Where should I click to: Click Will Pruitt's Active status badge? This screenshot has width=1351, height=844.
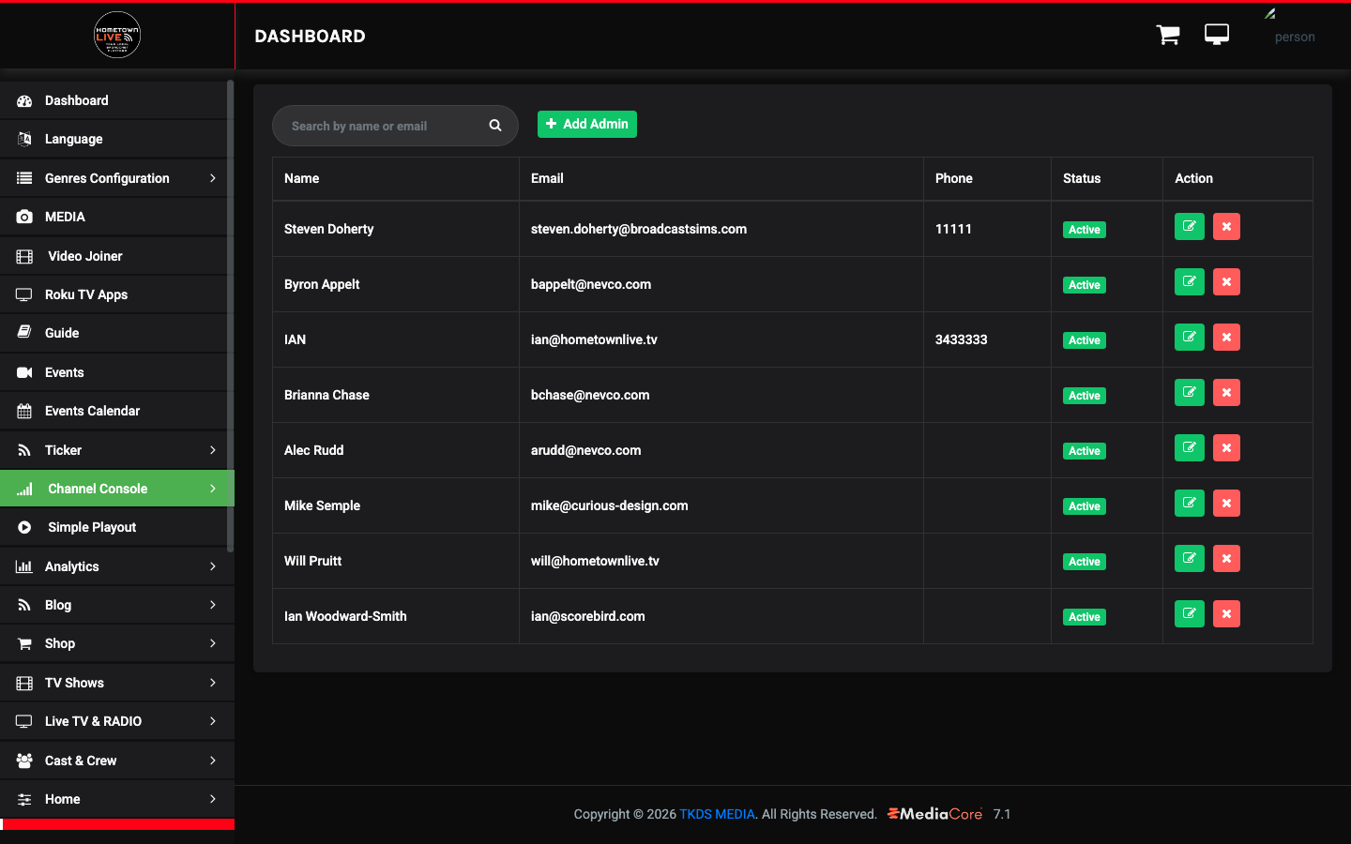coord(1085,562)
